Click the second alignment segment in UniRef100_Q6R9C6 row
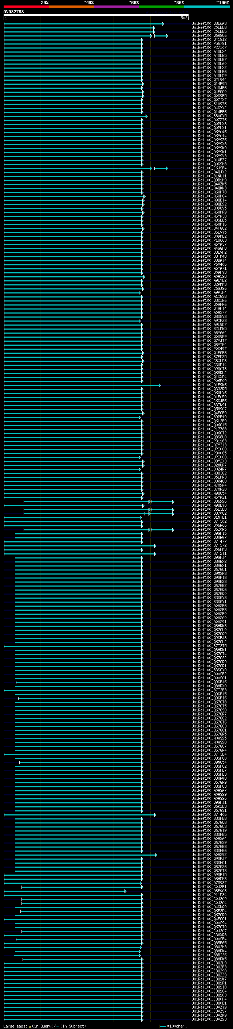233x1029 pixels. [161, 36]
